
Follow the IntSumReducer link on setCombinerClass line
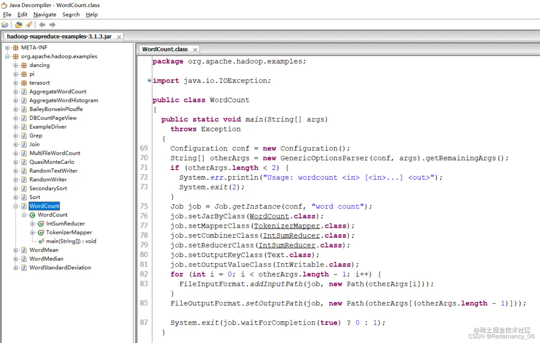[291, 236]
